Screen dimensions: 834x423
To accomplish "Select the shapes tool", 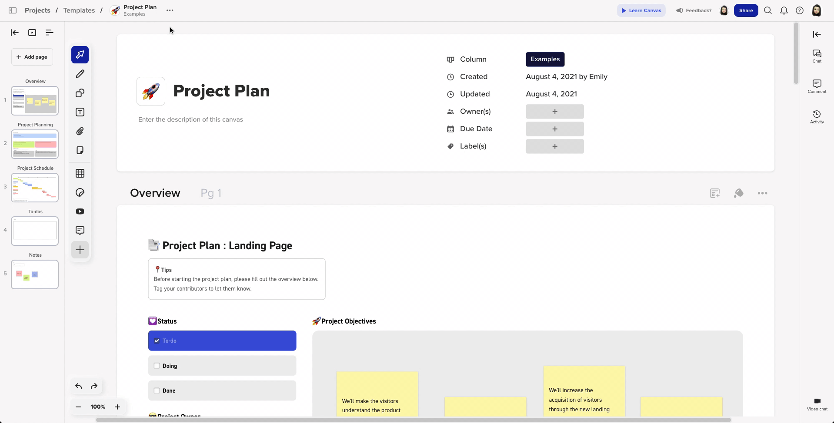I will pos(80,93).
